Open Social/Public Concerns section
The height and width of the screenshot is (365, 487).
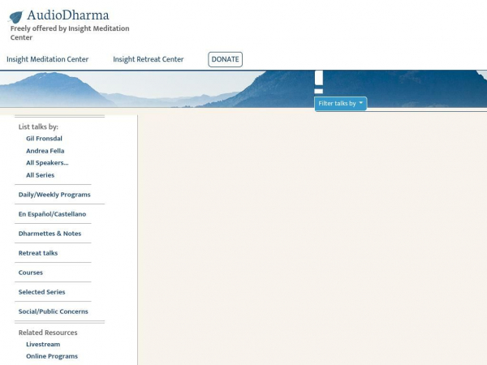[x=53, y=311]
